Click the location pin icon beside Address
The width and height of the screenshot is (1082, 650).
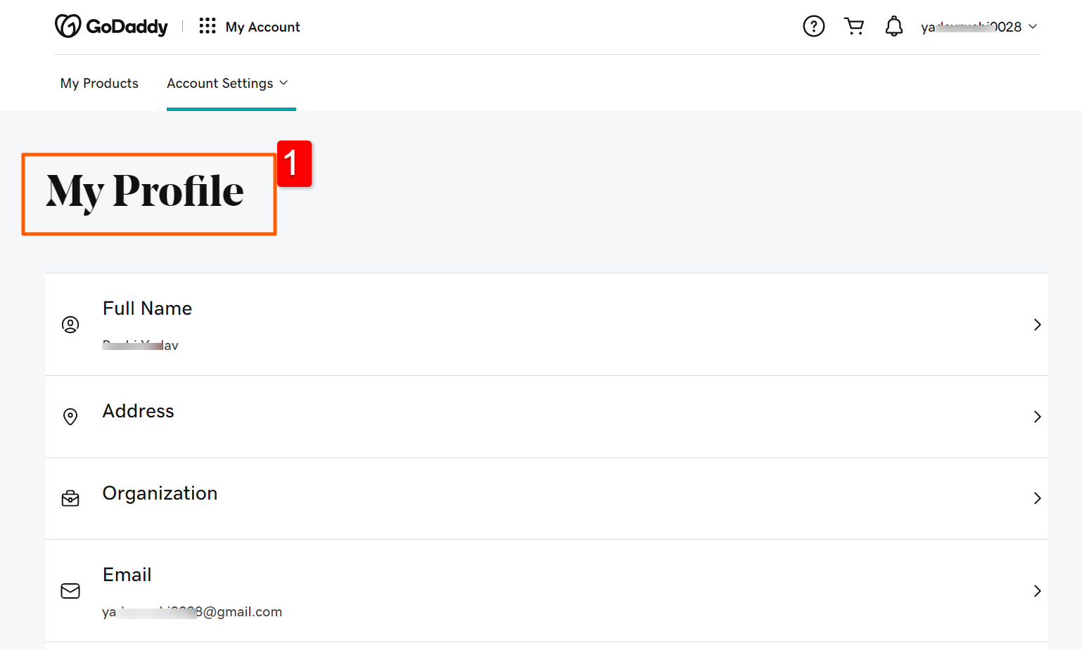point(70,417)
